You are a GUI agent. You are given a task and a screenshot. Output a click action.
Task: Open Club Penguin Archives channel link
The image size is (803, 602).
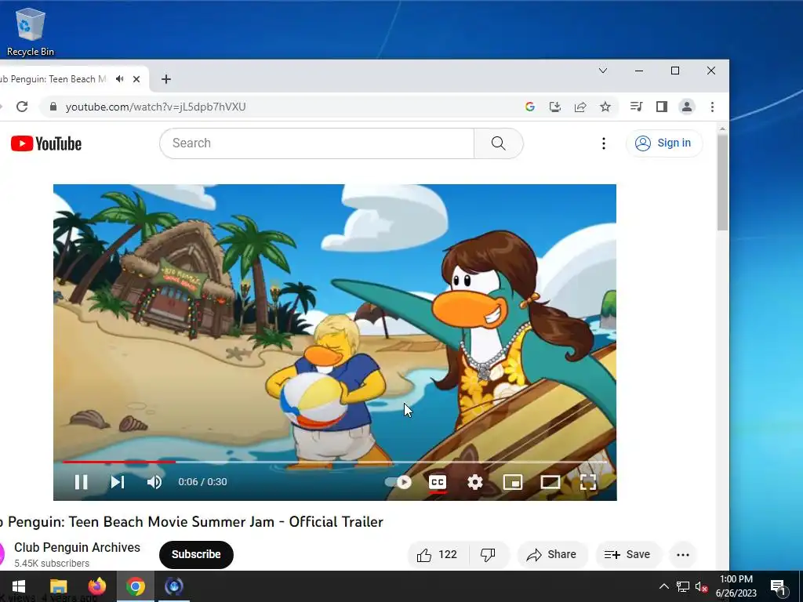click(78, 547)
